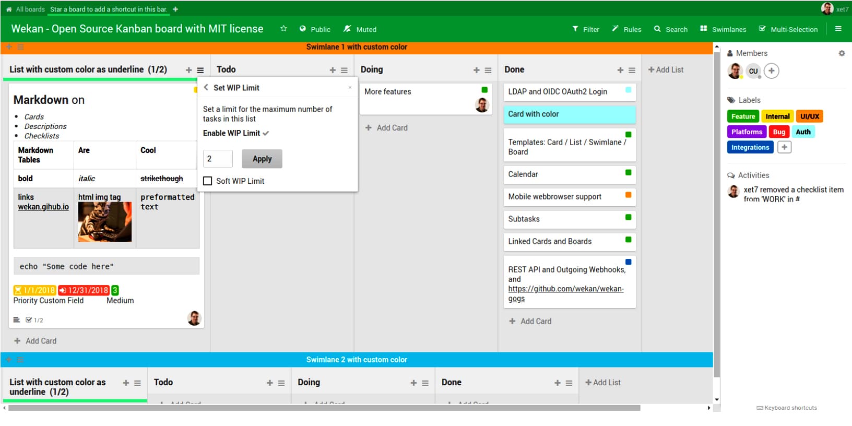
Task: Click plus icon in Doing list header
Action: 476,70
